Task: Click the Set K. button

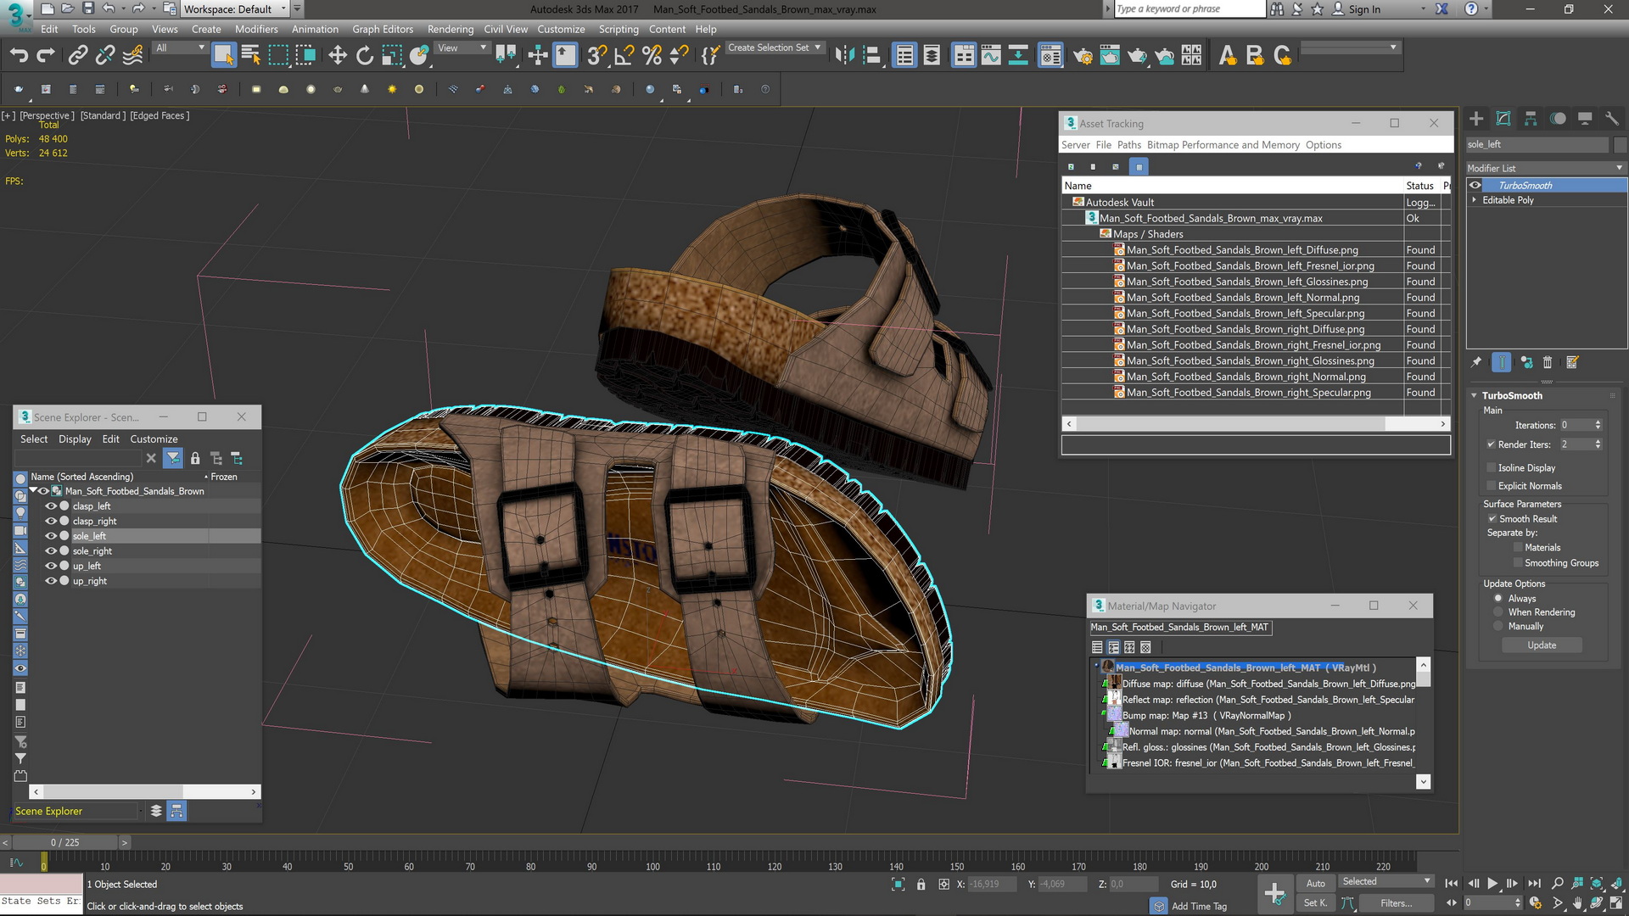Action: [1315, 903]
